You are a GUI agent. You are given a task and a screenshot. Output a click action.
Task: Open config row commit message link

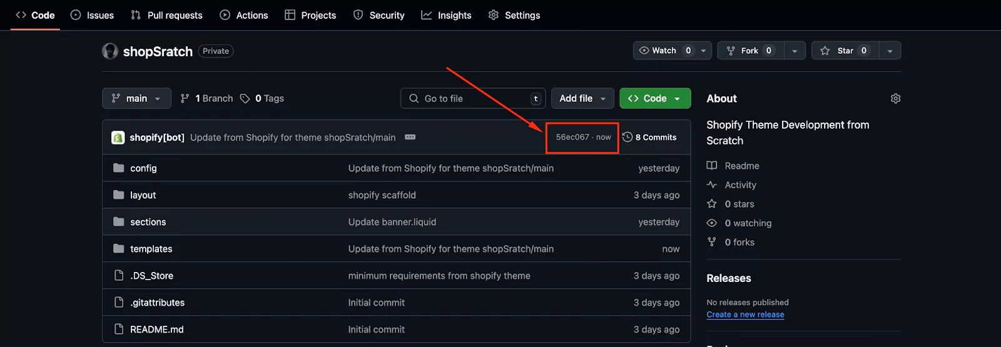click(450, 168)
